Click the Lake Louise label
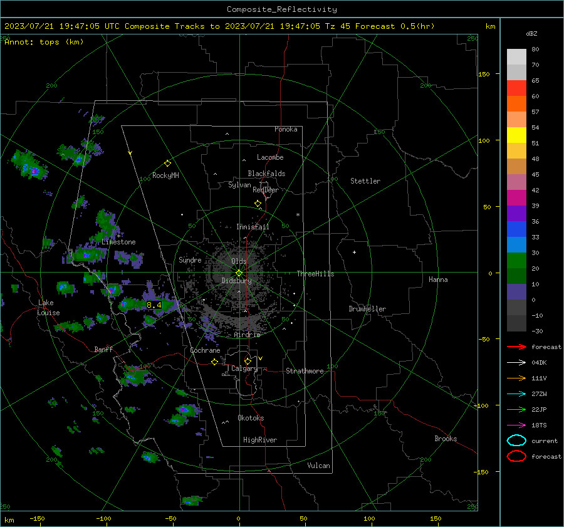Viewport: 564px width, 527px height. click(48, 308)
